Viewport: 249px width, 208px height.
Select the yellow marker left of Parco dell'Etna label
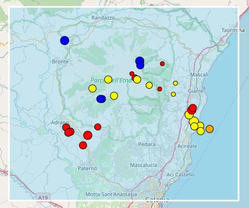(x=92, y=88)
